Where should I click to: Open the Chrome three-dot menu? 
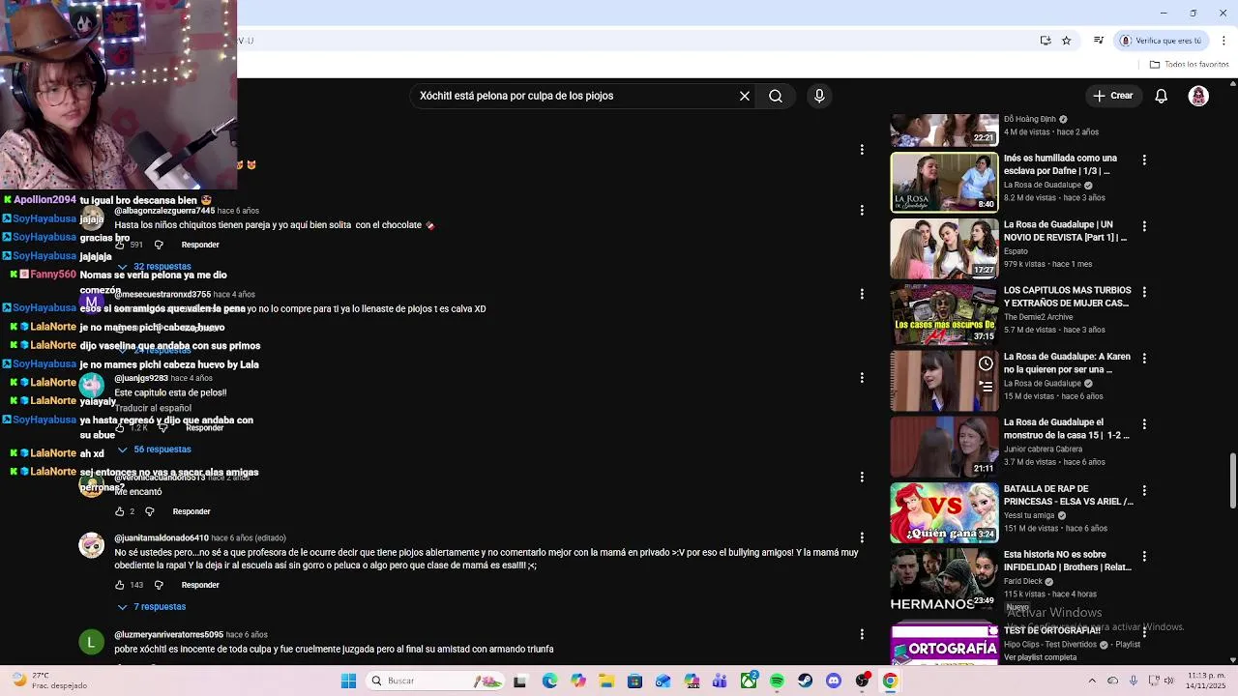1224,41
